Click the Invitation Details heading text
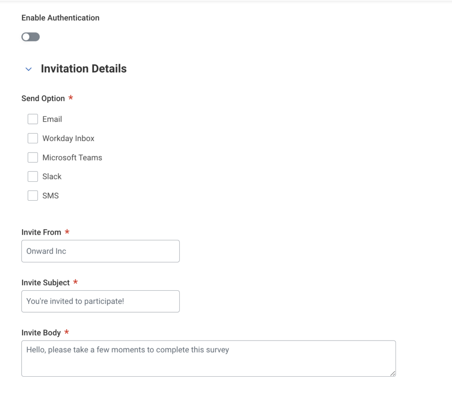This screenshot has height=393, width=452. pyautogui.click(x=83, y=69)
